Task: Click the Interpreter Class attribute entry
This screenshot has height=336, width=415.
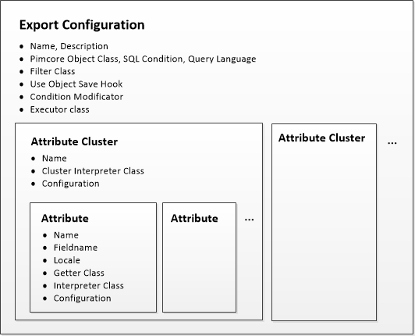Action: 89,286
